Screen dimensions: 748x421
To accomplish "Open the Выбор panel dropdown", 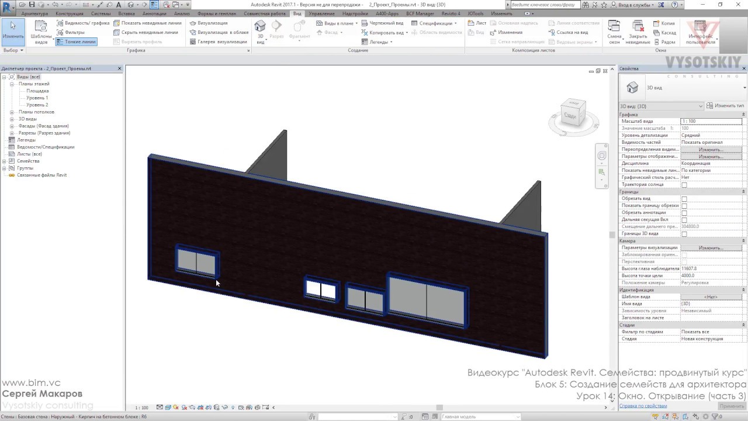I will [x=13, y=50].
